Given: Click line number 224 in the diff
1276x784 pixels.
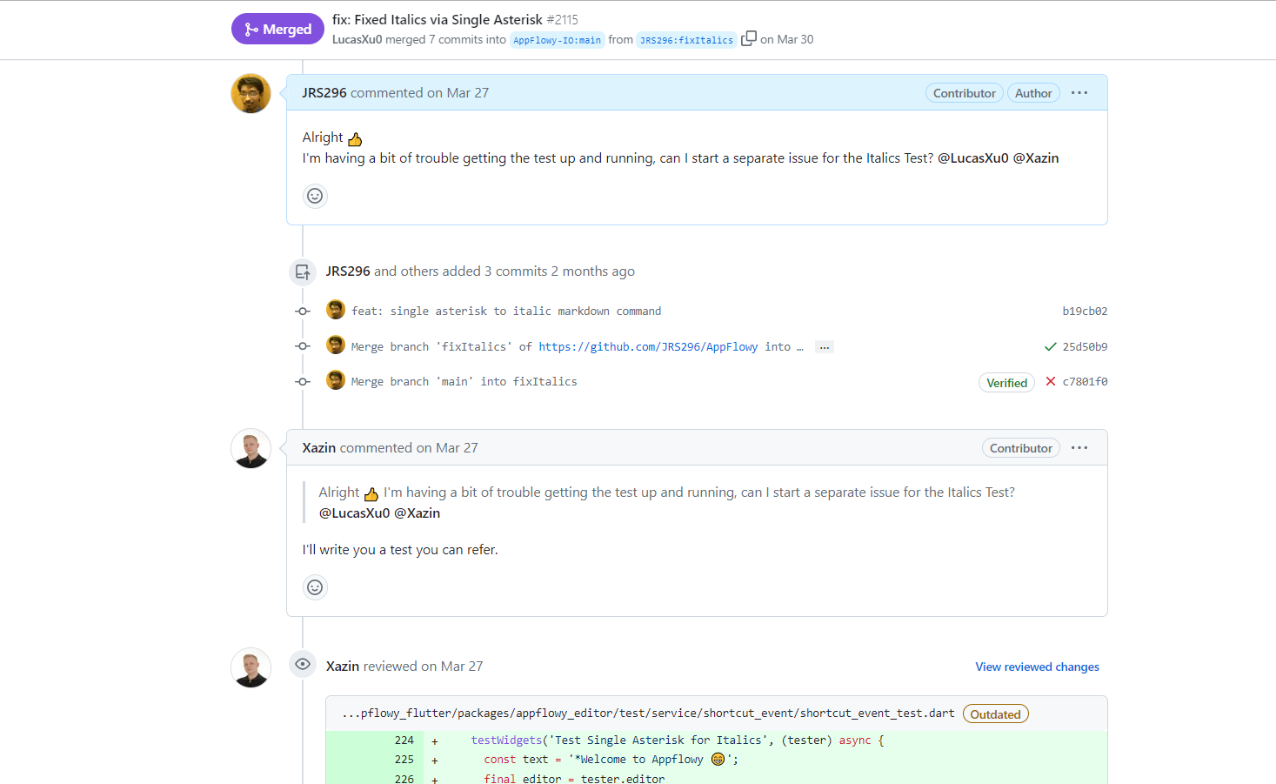Looking at the screenshot, I should [404, 740].
